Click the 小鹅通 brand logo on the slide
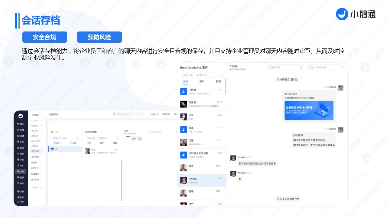Viewport: 387px width, 218px height. tap(356, 14)
